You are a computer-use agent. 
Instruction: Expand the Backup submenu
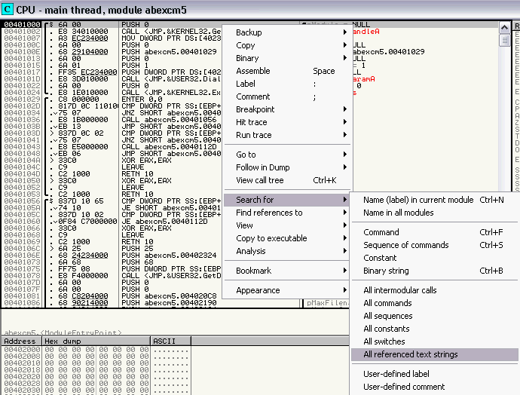pos(249,32)
